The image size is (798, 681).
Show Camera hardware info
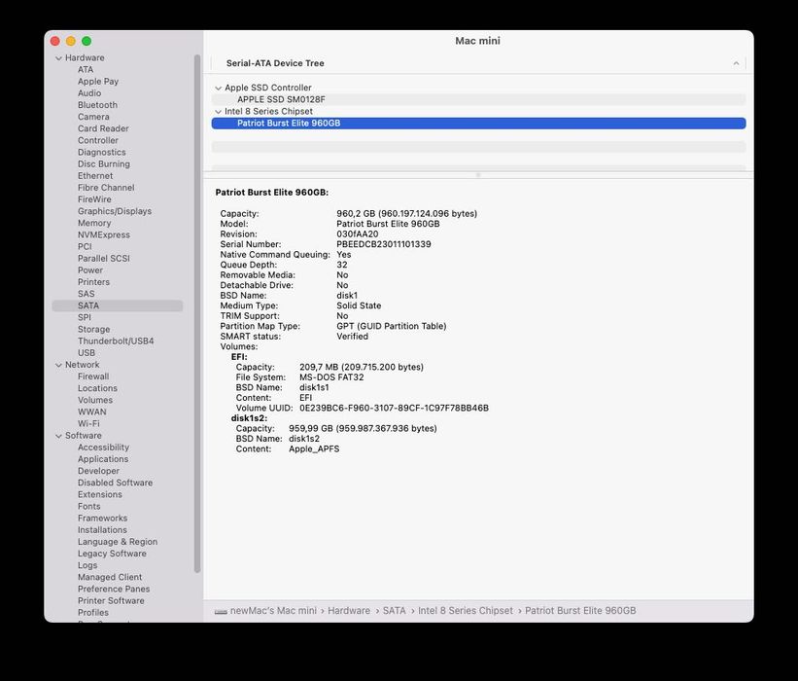click(93, 117)
